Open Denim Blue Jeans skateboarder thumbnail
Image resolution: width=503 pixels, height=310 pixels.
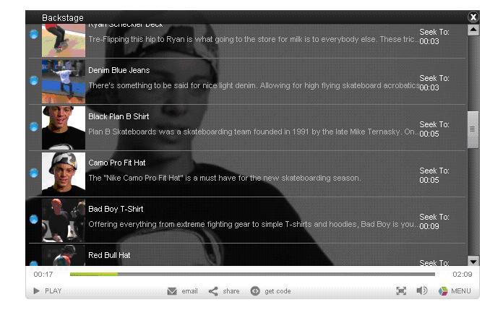pos(64,82)
